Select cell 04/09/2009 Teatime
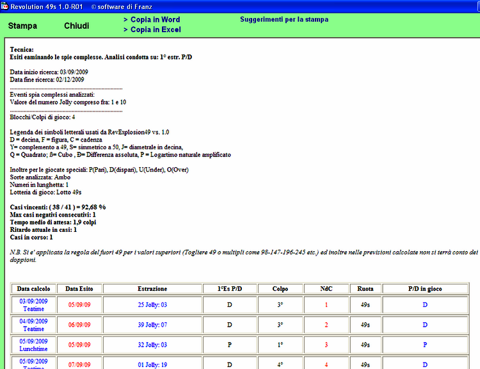The image size is (480, 369). [x=33, y=325]
